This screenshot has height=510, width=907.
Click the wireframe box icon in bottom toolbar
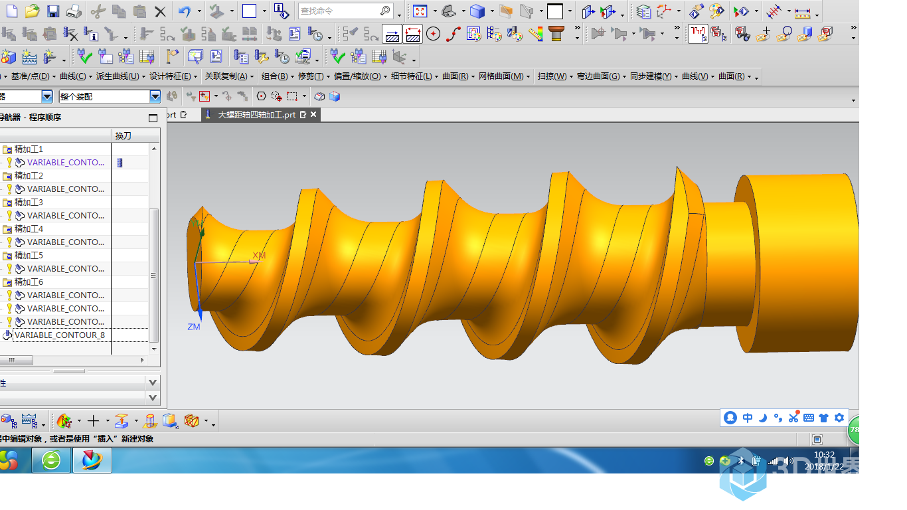click(191, 420)
